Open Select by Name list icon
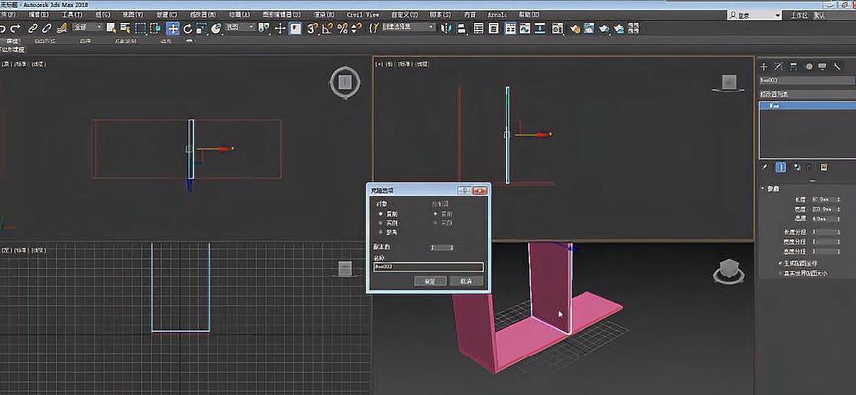The width and height of the screenshot is (856, 395). click(126, 28)
